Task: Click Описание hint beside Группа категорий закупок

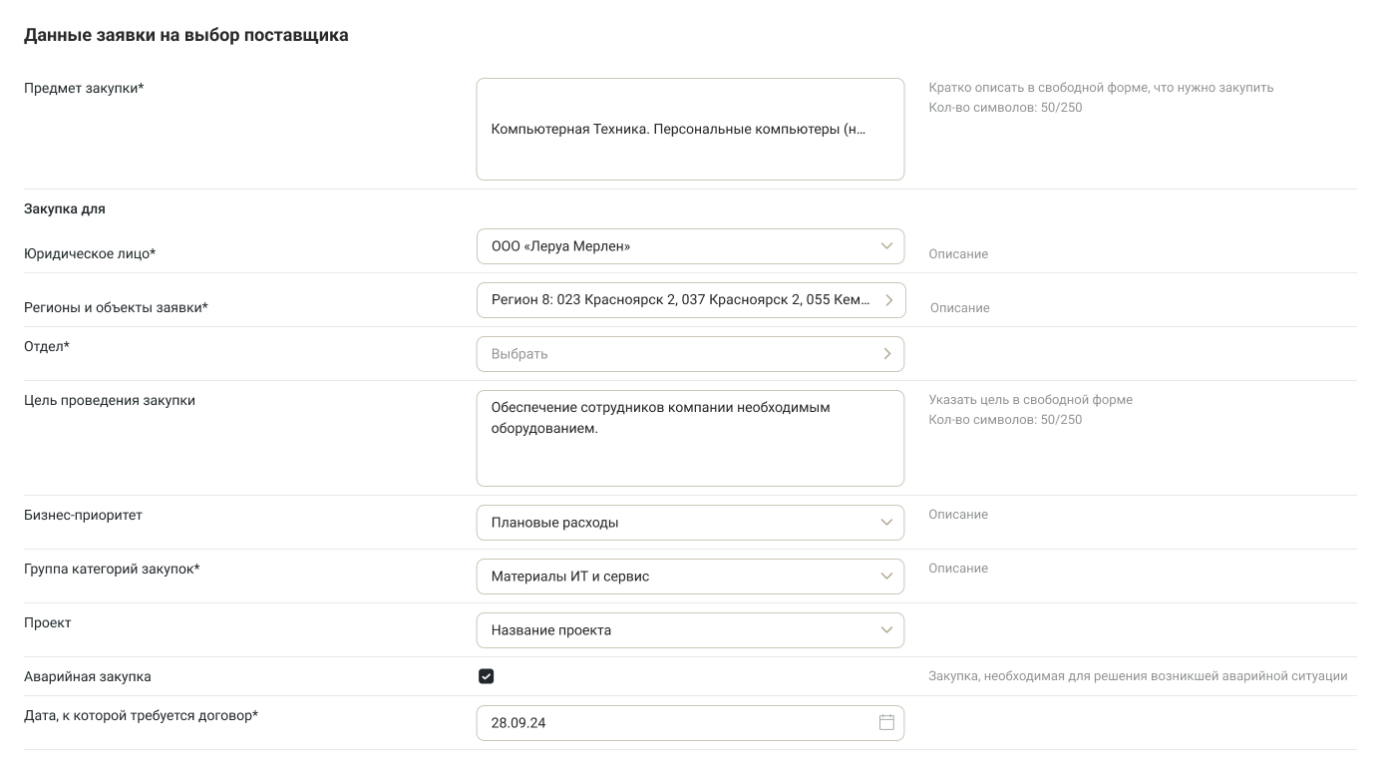Action: point(958,569)
